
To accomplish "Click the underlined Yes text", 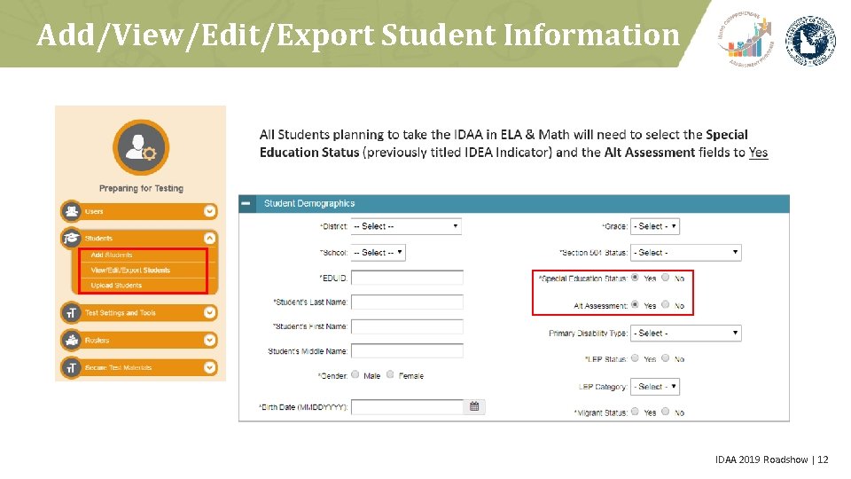I will coord(758,152).
